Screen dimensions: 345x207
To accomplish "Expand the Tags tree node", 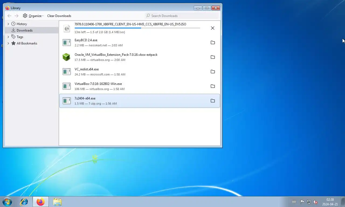I will [8, 37].
